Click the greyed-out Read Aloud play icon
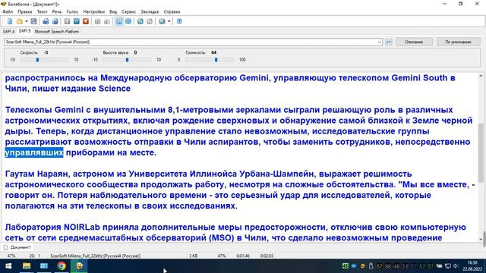This screenshot has height=273, width=486. click(x=67, y=21)
